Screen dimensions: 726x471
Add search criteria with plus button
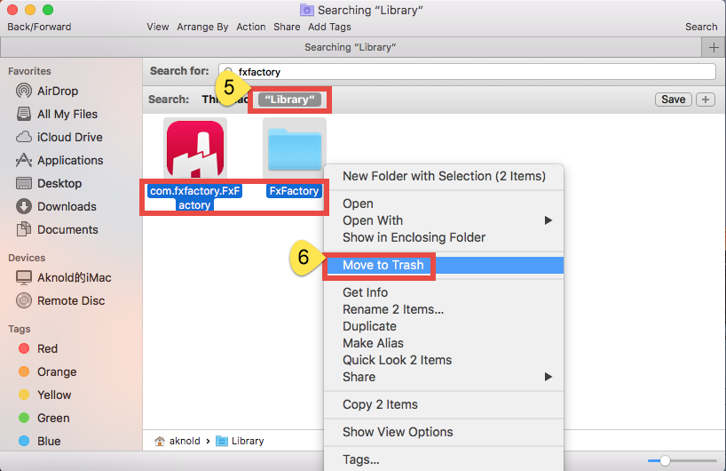pos(706,100)
